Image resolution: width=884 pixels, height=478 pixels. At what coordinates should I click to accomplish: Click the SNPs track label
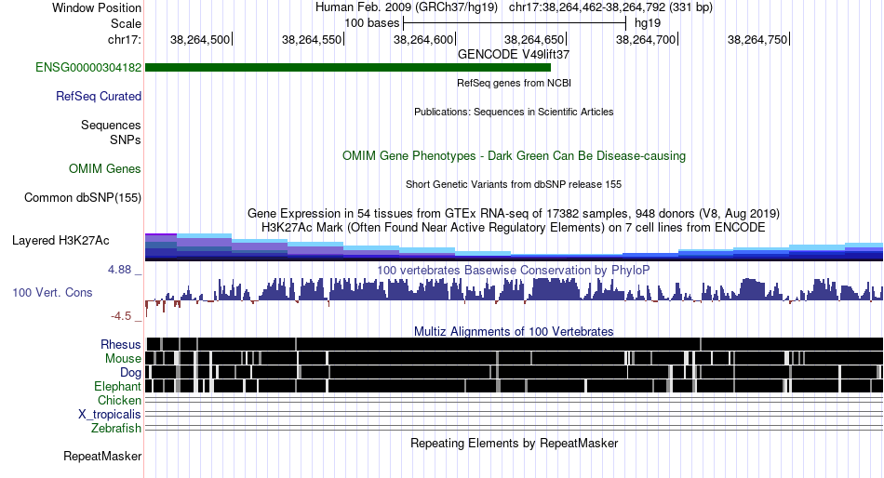(x=126, y=139)
